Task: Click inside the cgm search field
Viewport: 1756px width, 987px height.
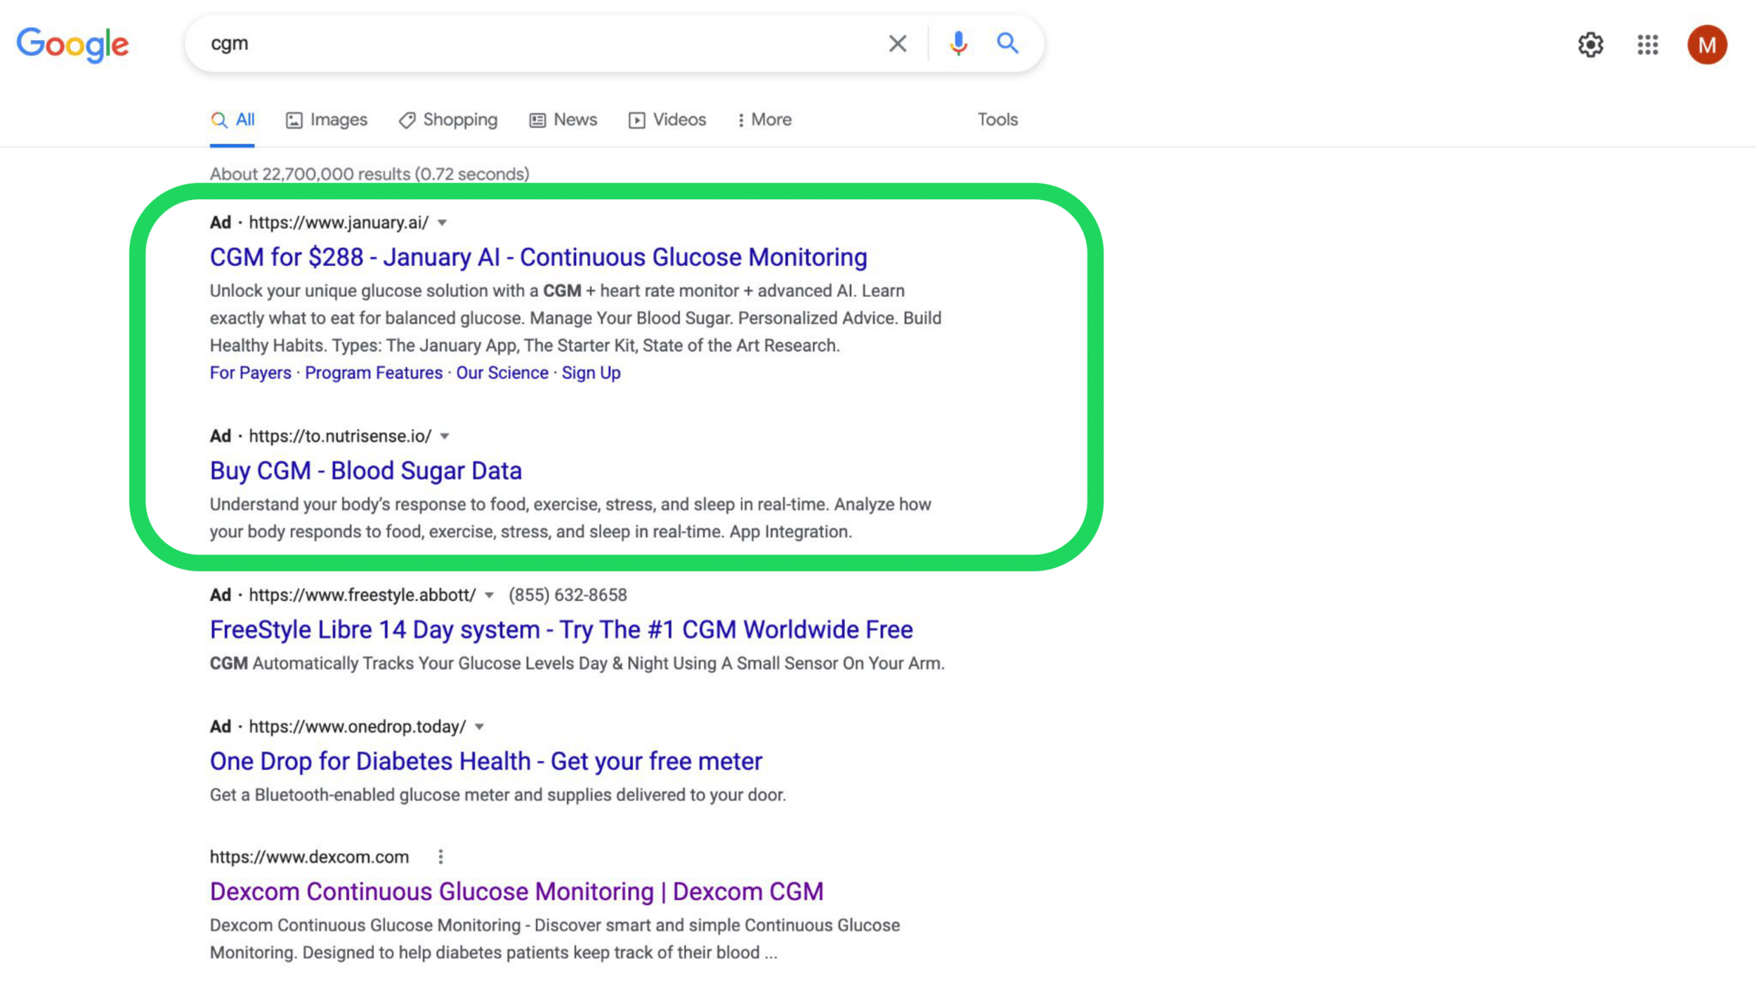Action: coord(534,44)
